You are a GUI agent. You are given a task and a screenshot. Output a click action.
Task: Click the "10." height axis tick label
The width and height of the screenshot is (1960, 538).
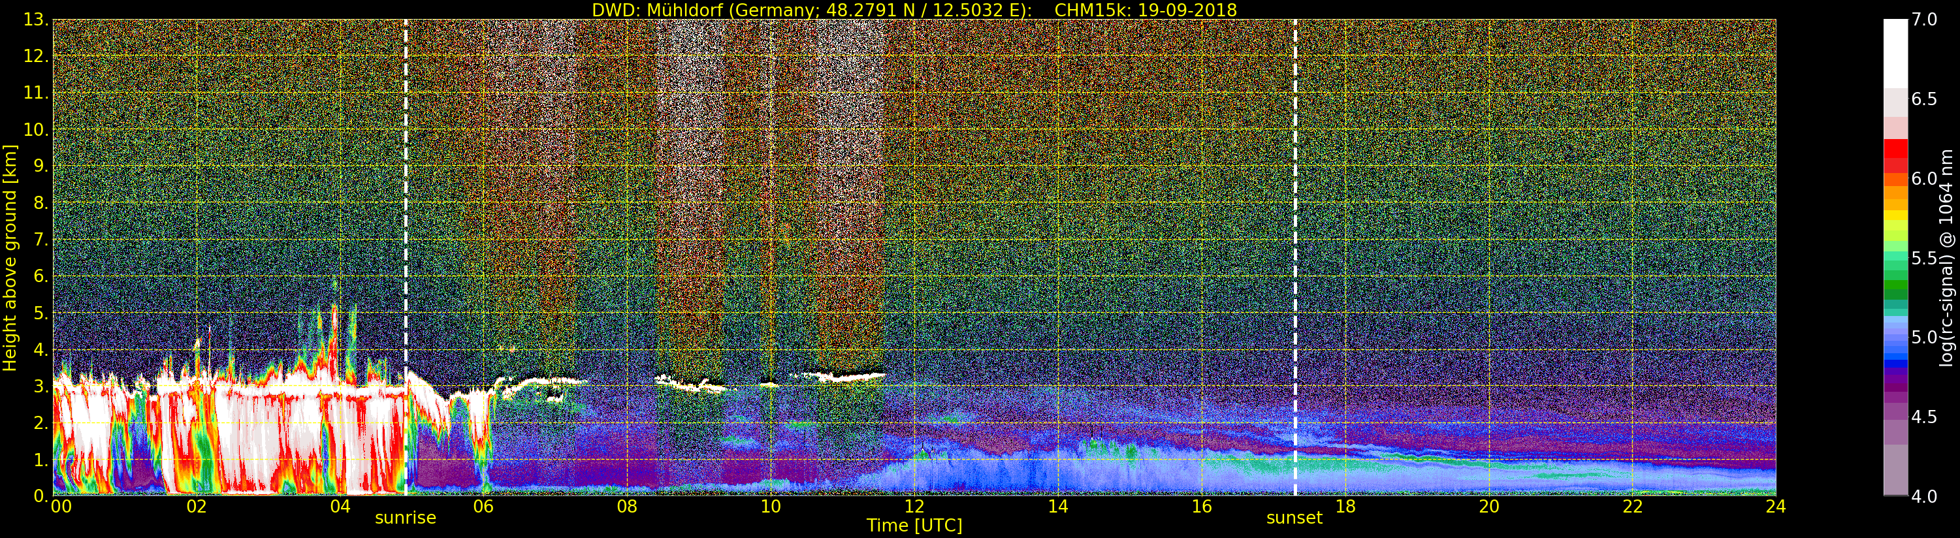[36, 129]
